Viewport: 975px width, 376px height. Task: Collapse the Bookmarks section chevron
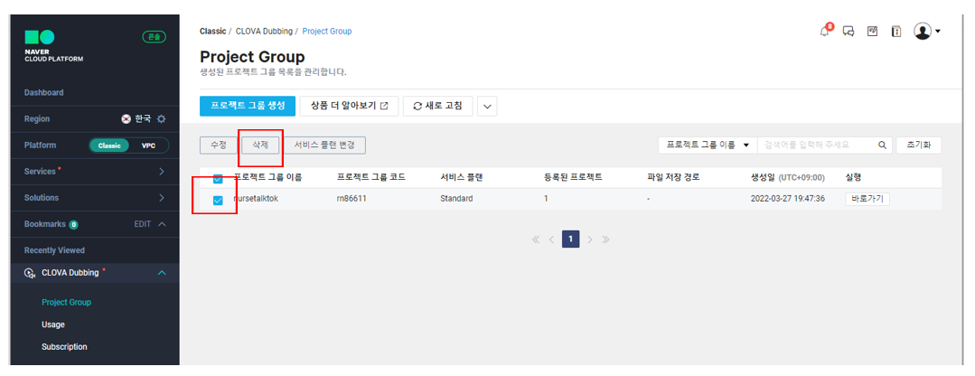point(162,224)
